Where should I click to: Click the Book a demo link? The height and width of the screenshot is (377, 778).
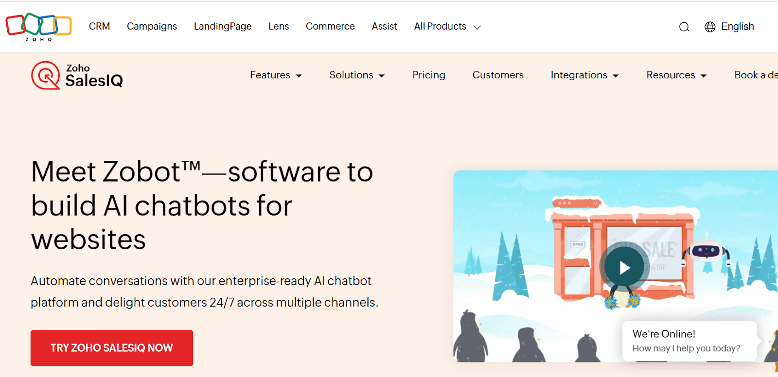(x=756, y=75)
